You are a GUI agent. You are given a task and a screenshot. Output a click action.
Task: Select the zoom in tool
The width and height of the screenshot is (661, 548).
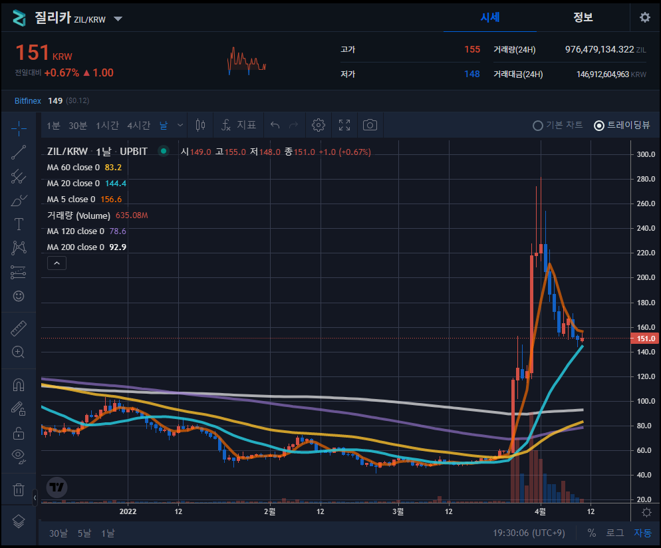19,352
